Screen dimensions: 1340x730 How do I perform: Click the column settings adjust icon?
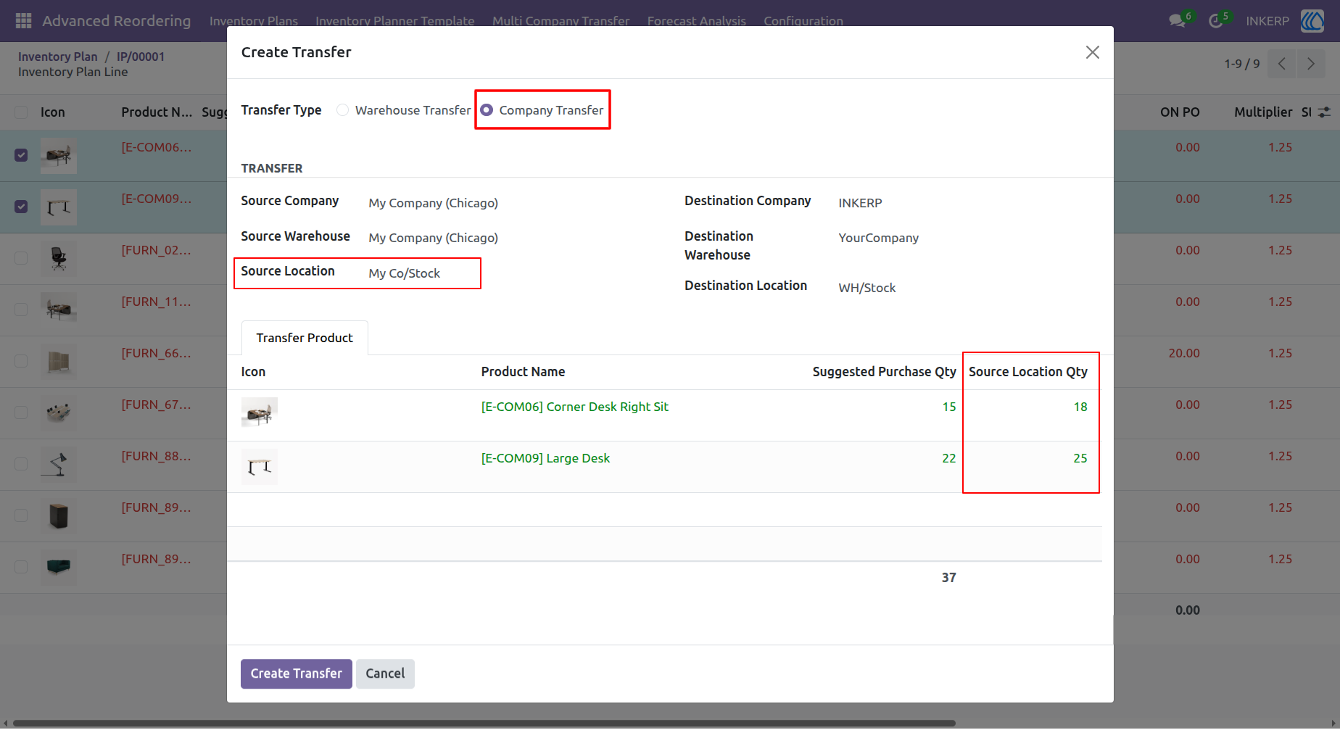pyautogui.click(x=1324, y=112)
